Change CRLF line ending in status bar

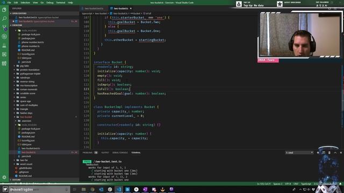pos(296,184)
